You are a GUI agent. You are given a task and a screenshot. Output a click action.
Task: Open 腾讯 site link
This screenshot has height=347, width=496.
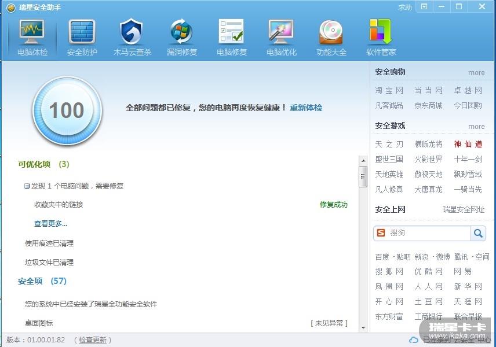pyautogui.click(x=461, y=257)
